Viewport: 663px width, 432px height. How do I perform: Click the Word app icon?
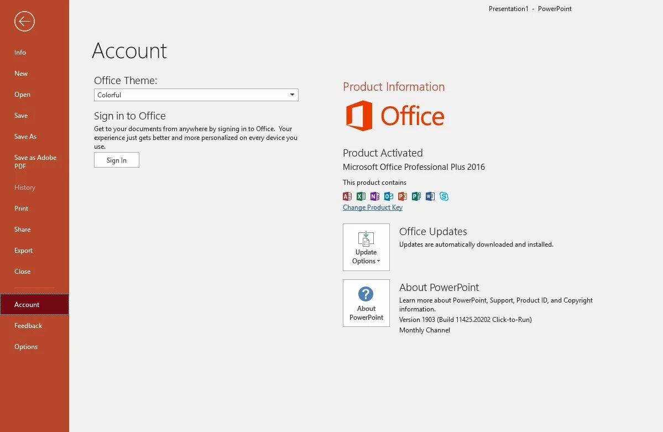(x=430, y=196)
